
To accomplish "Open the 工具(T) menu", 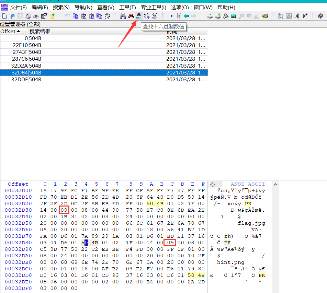I will (127, 8).
